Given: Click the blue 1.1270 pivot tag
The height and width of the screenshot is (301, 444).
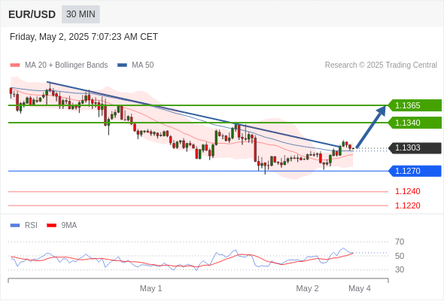Looking at the screenshot, I should [x=415, y=171].
